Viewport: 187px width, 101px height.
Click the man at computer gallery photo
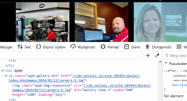point(102,22)
